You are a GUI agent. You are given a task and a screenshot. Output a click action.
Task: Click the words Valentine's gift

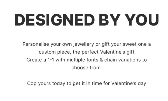point(117,52)
